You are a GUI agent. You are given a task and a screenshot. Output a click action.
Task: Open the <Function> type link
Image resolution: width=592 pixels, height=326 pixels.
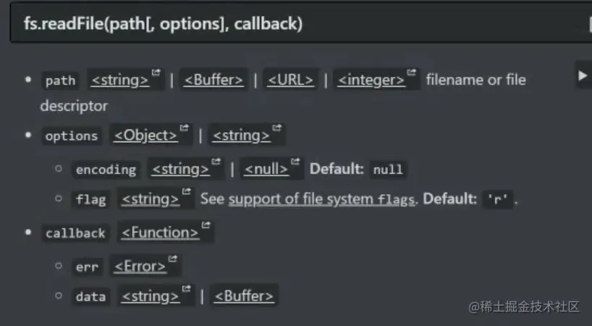(x=160, y=233)
